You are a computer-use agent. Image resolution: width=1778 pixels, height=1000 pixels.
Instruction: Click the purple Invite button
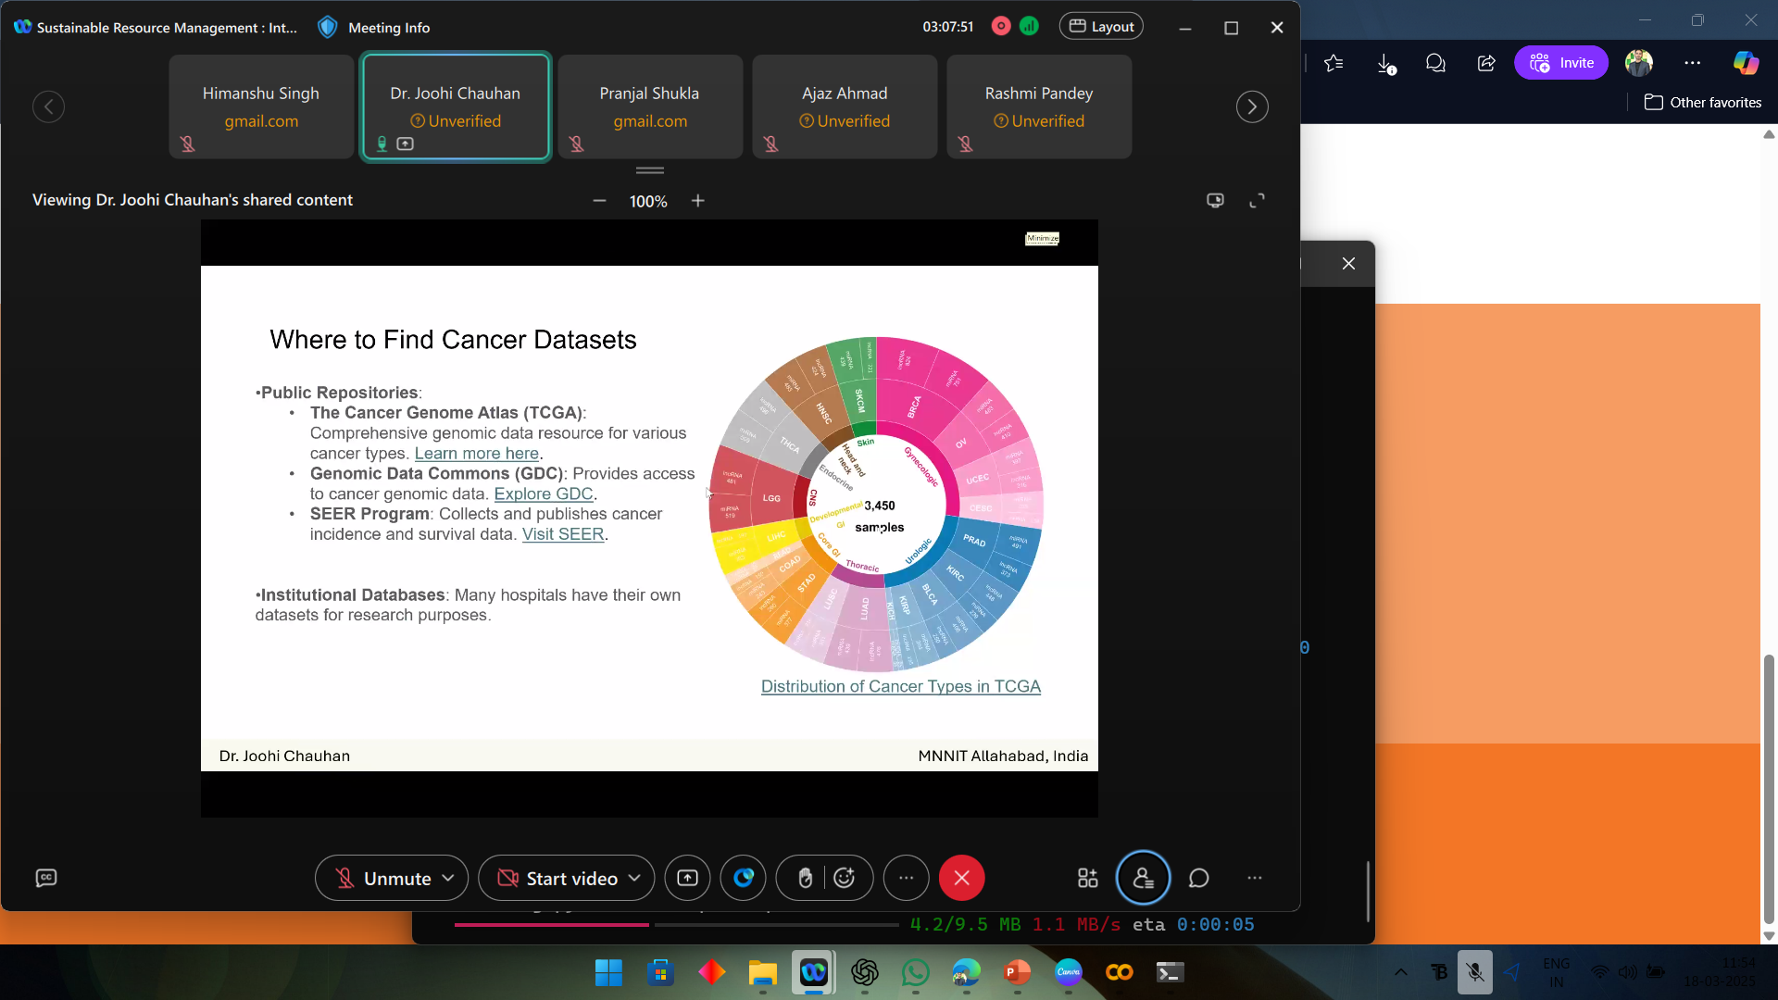tap(1561, 63)
